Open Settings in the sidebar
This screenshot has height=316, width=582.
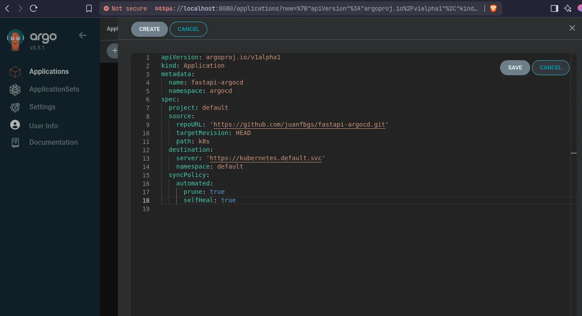tap(42, 107)
